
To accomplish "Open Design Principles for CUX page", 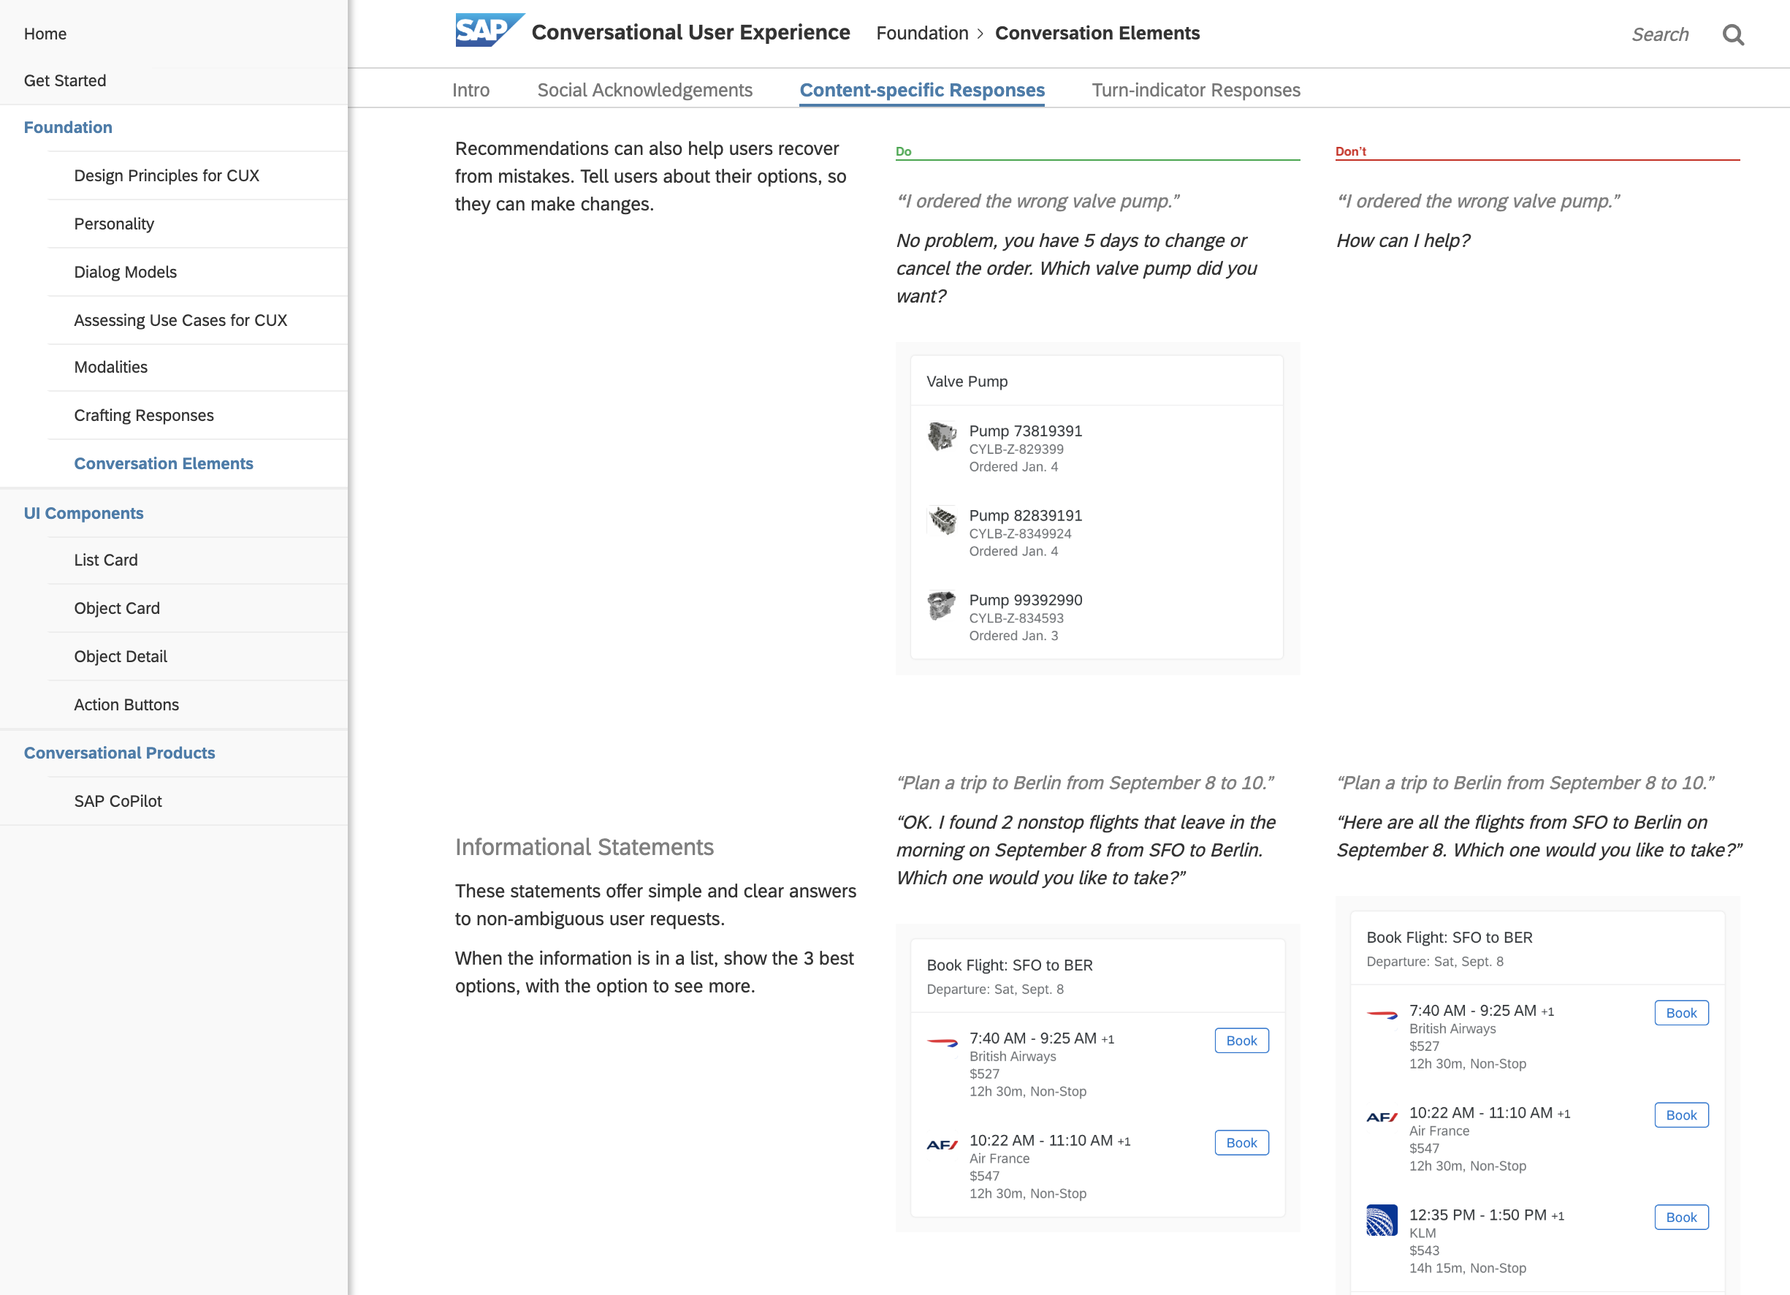I will pyautogui.click(x=167, y=175).
